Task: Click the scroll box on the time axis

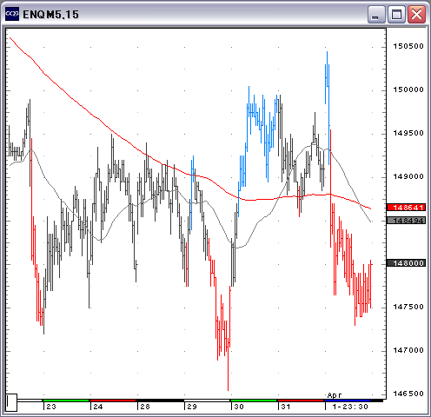Action: pos(11,402)
